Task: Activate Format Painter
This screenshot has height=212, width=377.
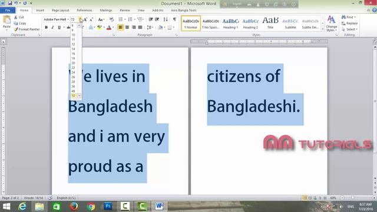Action: point(27,29)
